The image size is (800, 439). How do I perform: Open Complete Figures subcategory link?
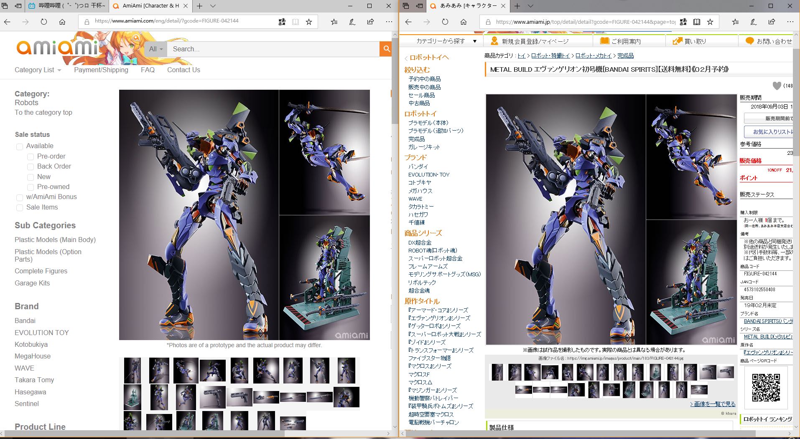pos(41,271)
